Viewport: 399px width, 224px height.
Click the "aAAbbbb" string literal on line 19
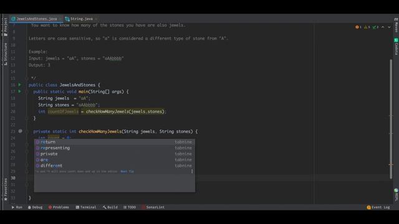pos(88,105)
